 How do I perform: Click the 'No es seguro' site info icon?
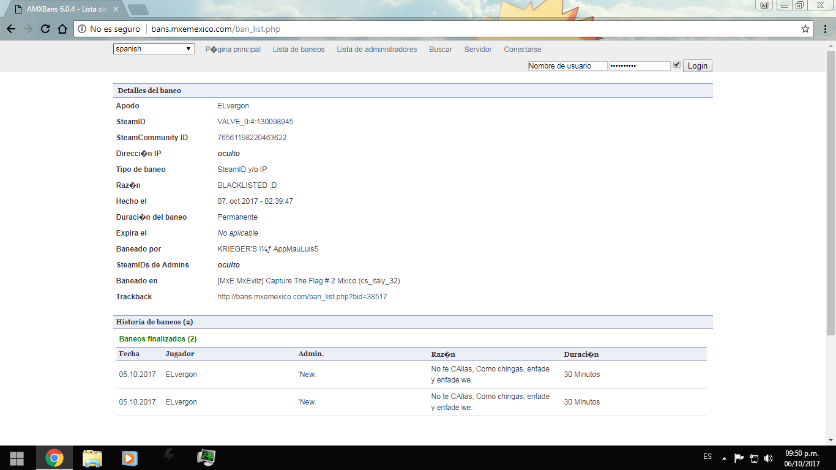click(x=82, y=29)
